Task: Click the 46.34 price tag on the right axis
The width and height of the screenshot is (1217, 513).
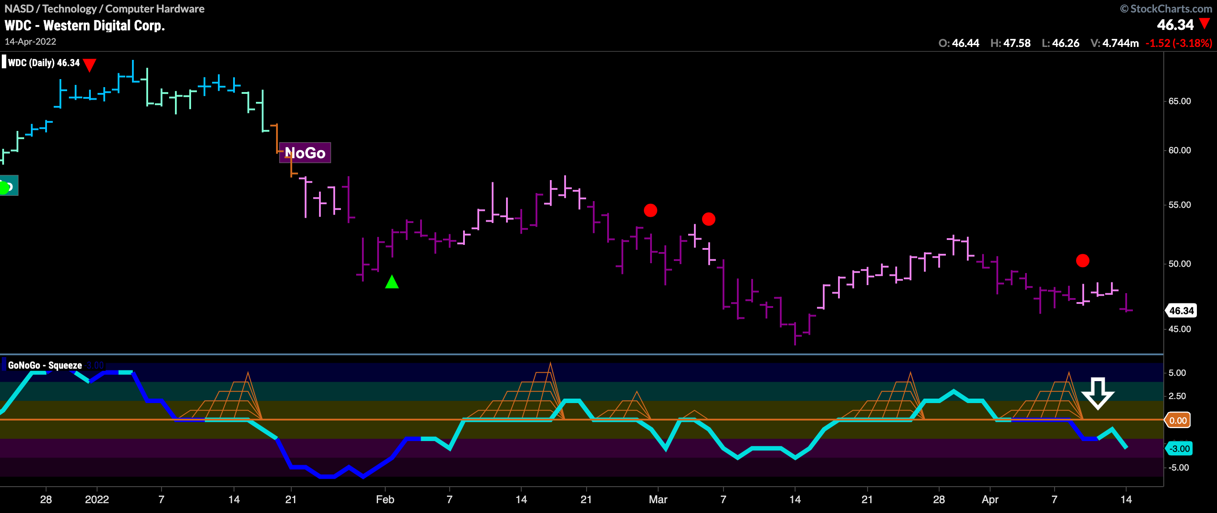Action: pyautogui.click(x=1181, y=311)
